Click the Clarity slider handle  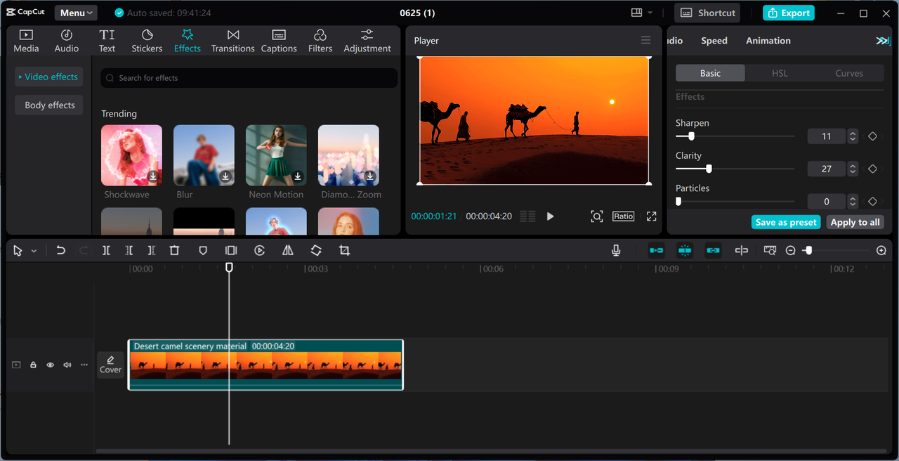pyautogui.click(x=709, y=169)
